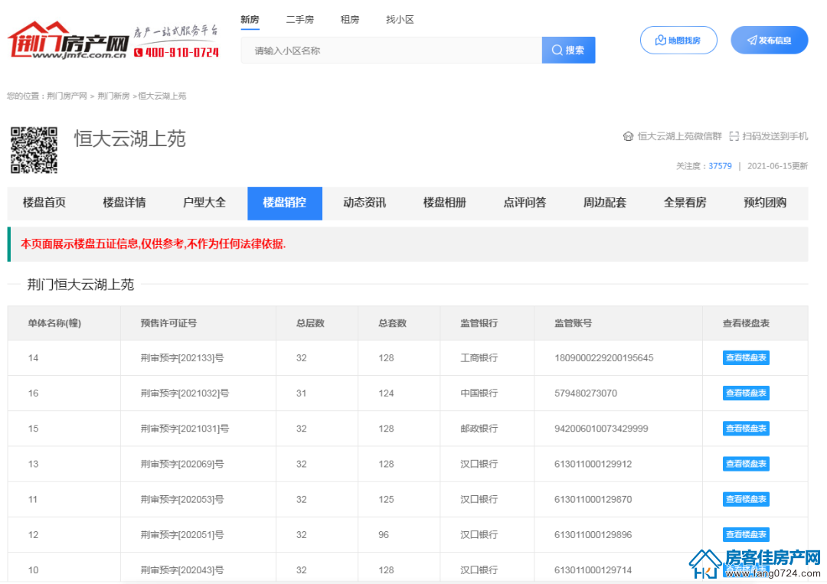
Task: Open the 楼盘详情 menu item
Action: coord(125,203)
